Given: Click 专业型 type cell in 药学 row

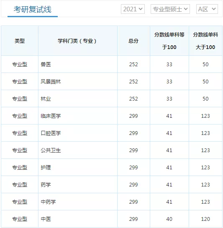Looking at the screenshot, I should click(20, 184).
